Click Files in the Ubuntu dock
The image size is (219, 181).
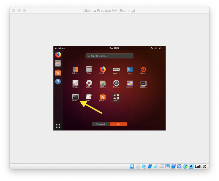[58, 64]
